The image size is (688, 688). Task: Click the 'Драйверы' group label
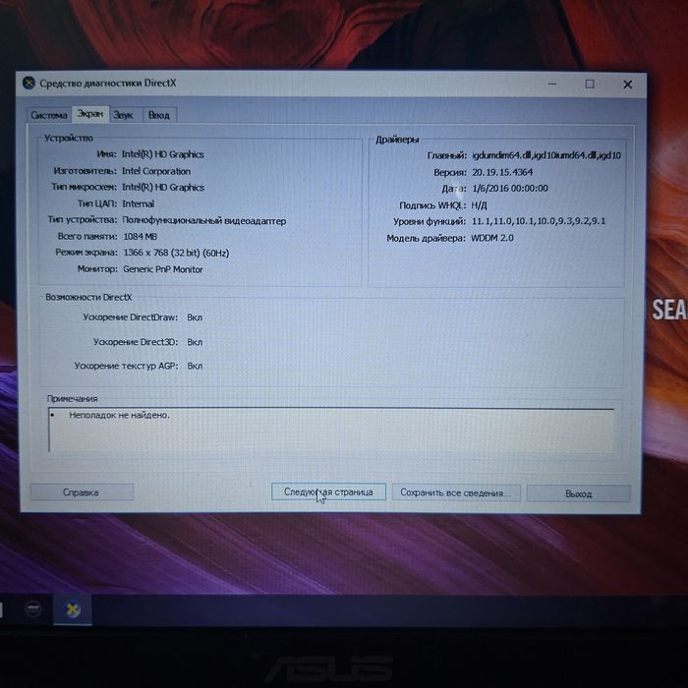click(397, 140)
